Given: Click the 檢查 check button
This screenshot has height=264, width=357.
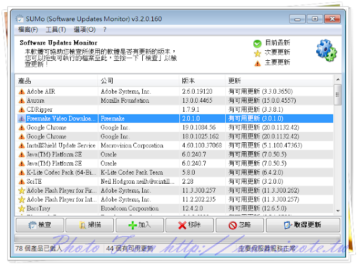Looking at the screenshot, I should (x=40, y=225).
